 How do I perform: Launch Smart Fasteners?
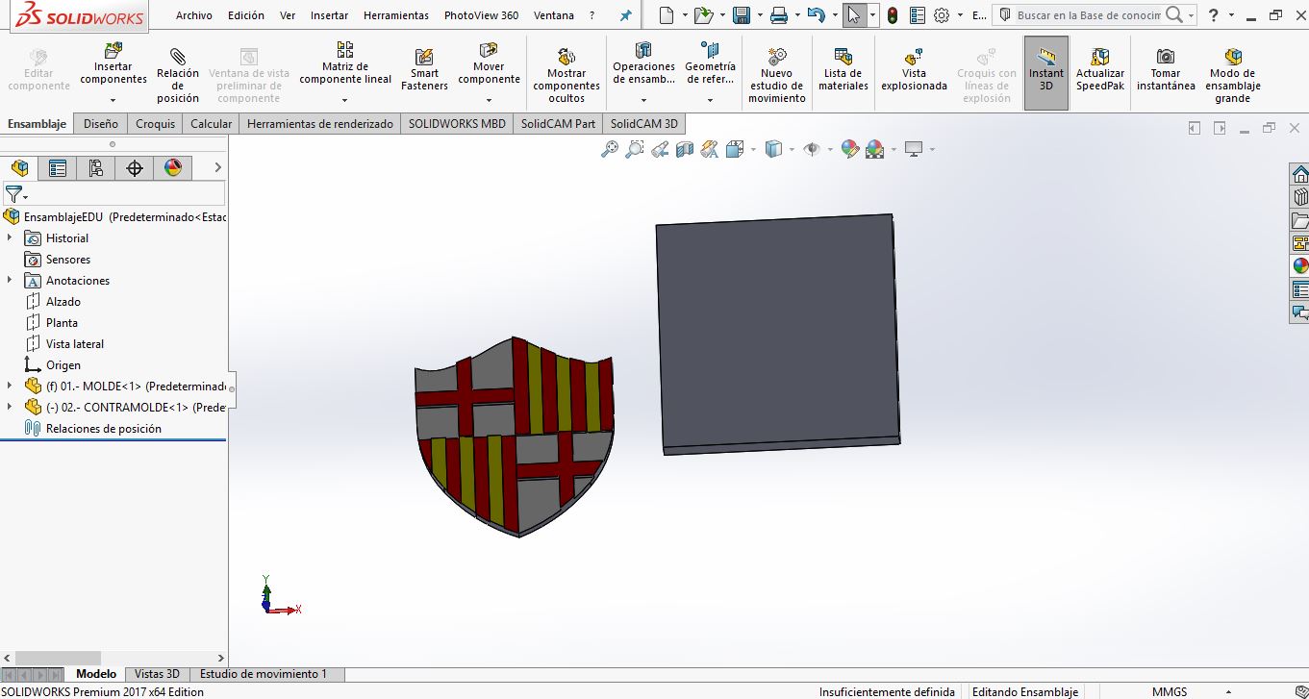coord(424,70)
